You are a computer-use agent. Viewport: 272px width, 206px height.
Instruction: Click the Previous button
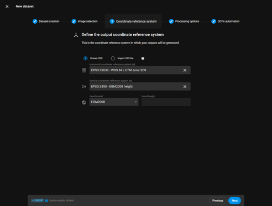[x=218, y=200]
